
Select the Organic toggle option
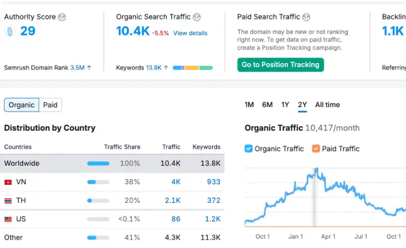coord(21,105)
